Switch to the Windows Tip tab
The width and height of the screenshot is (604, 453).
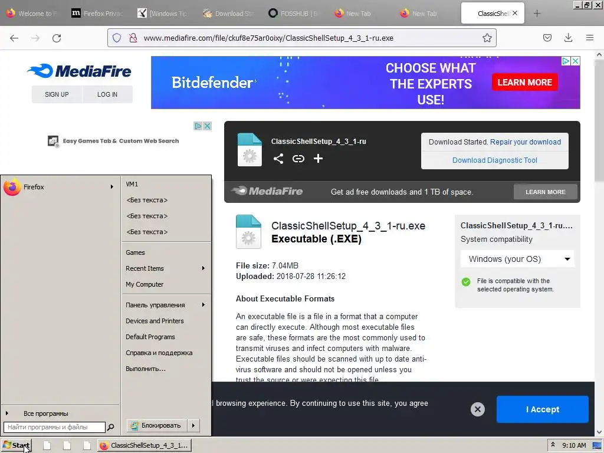tap(163, 14)
